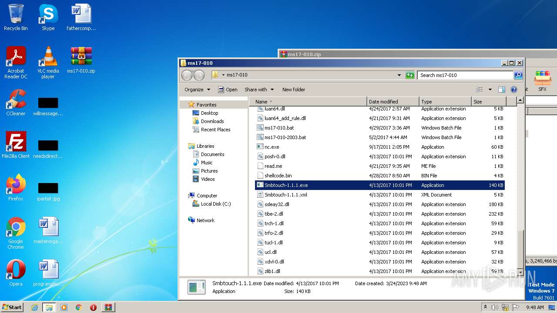
Task: Expand the Views options dropdown arrow
Action: click(x=490, y=90)
